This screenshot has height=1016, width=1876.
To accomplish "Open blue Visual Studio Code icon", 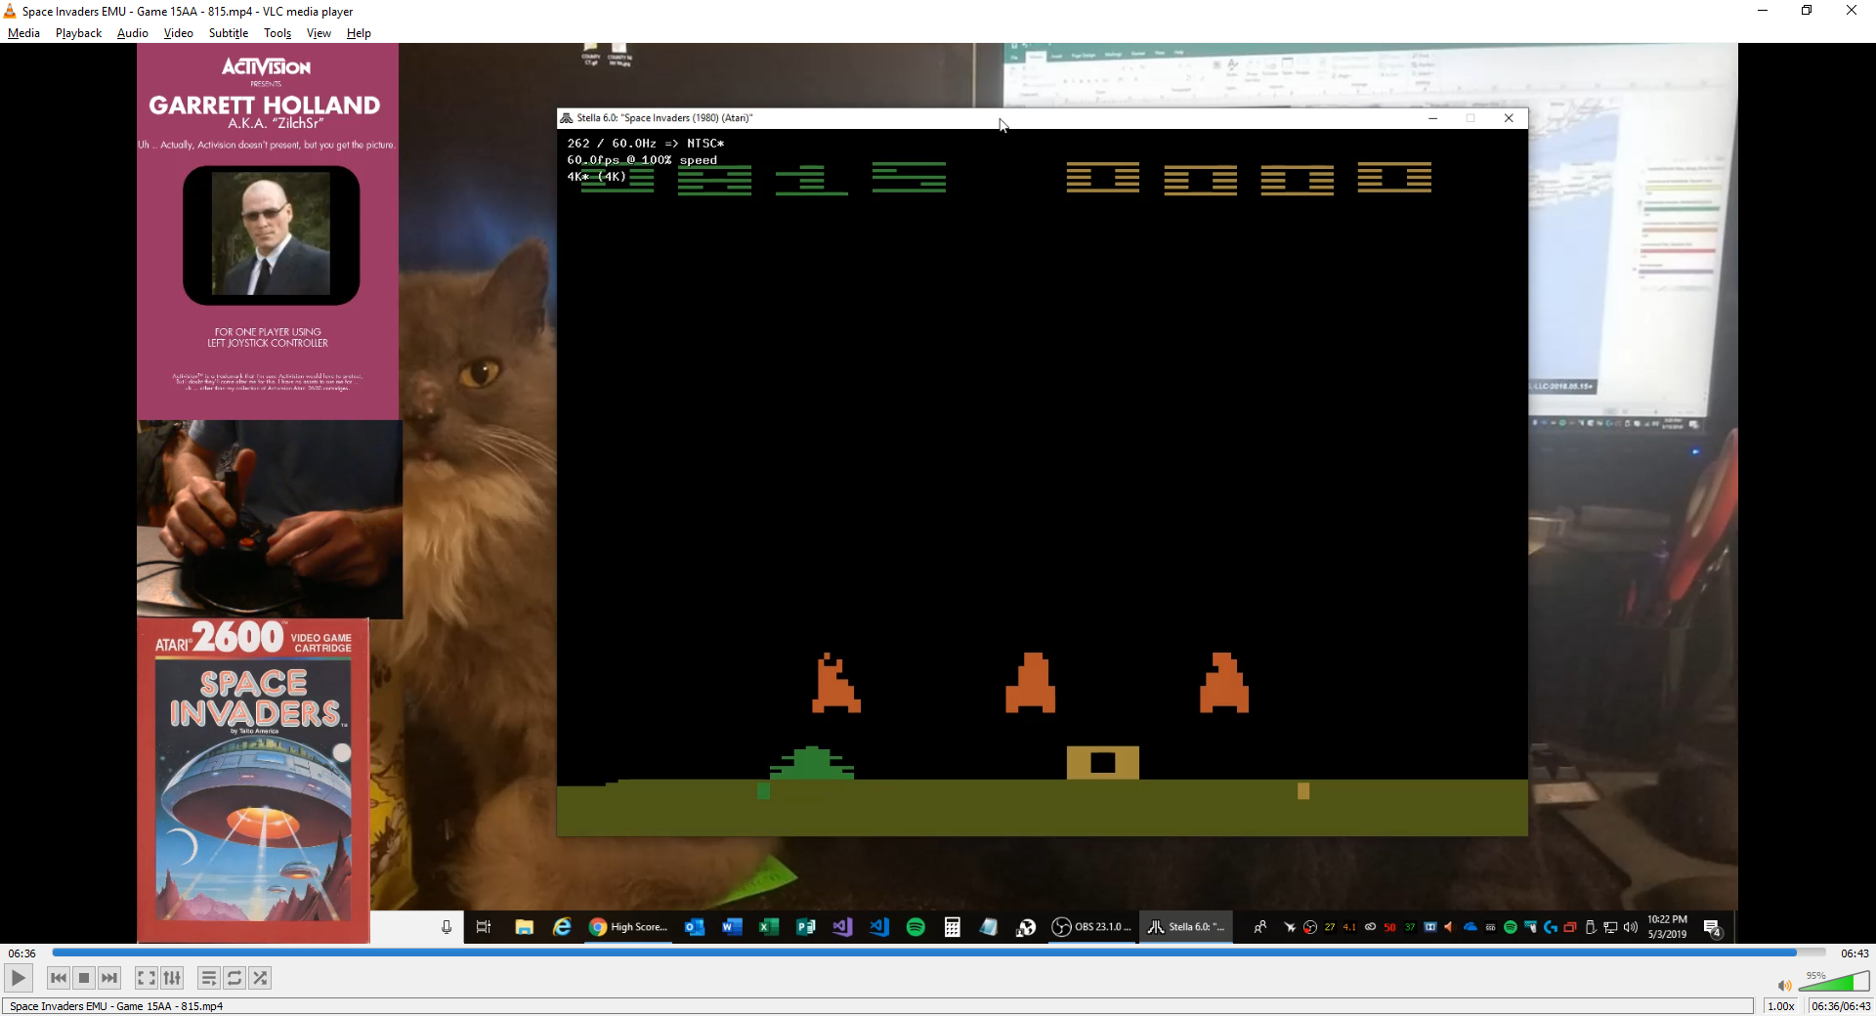I will tap(879, 927).
